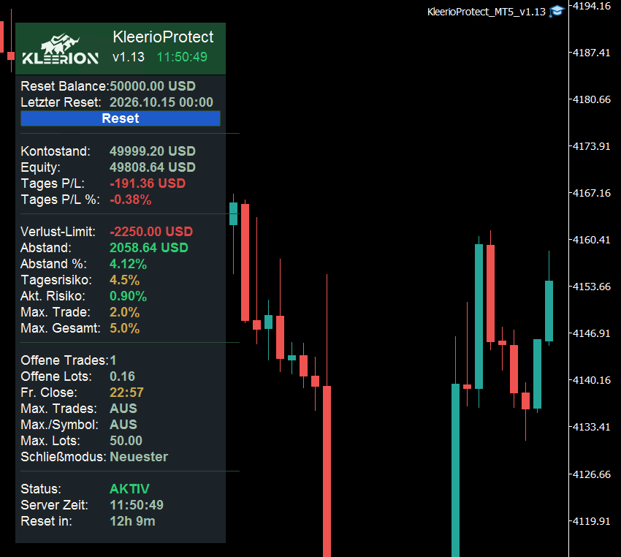Click the Kontostand label
This screenshot has width=621, height=557.
56,151
